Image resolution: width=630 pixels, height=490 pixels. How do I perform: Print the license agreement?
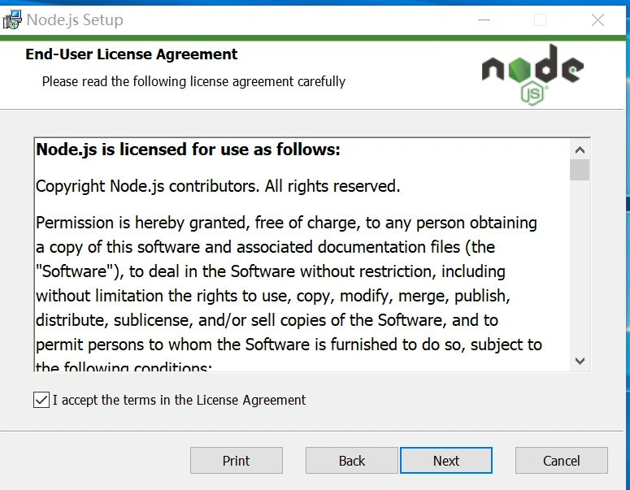coord(236,461)
